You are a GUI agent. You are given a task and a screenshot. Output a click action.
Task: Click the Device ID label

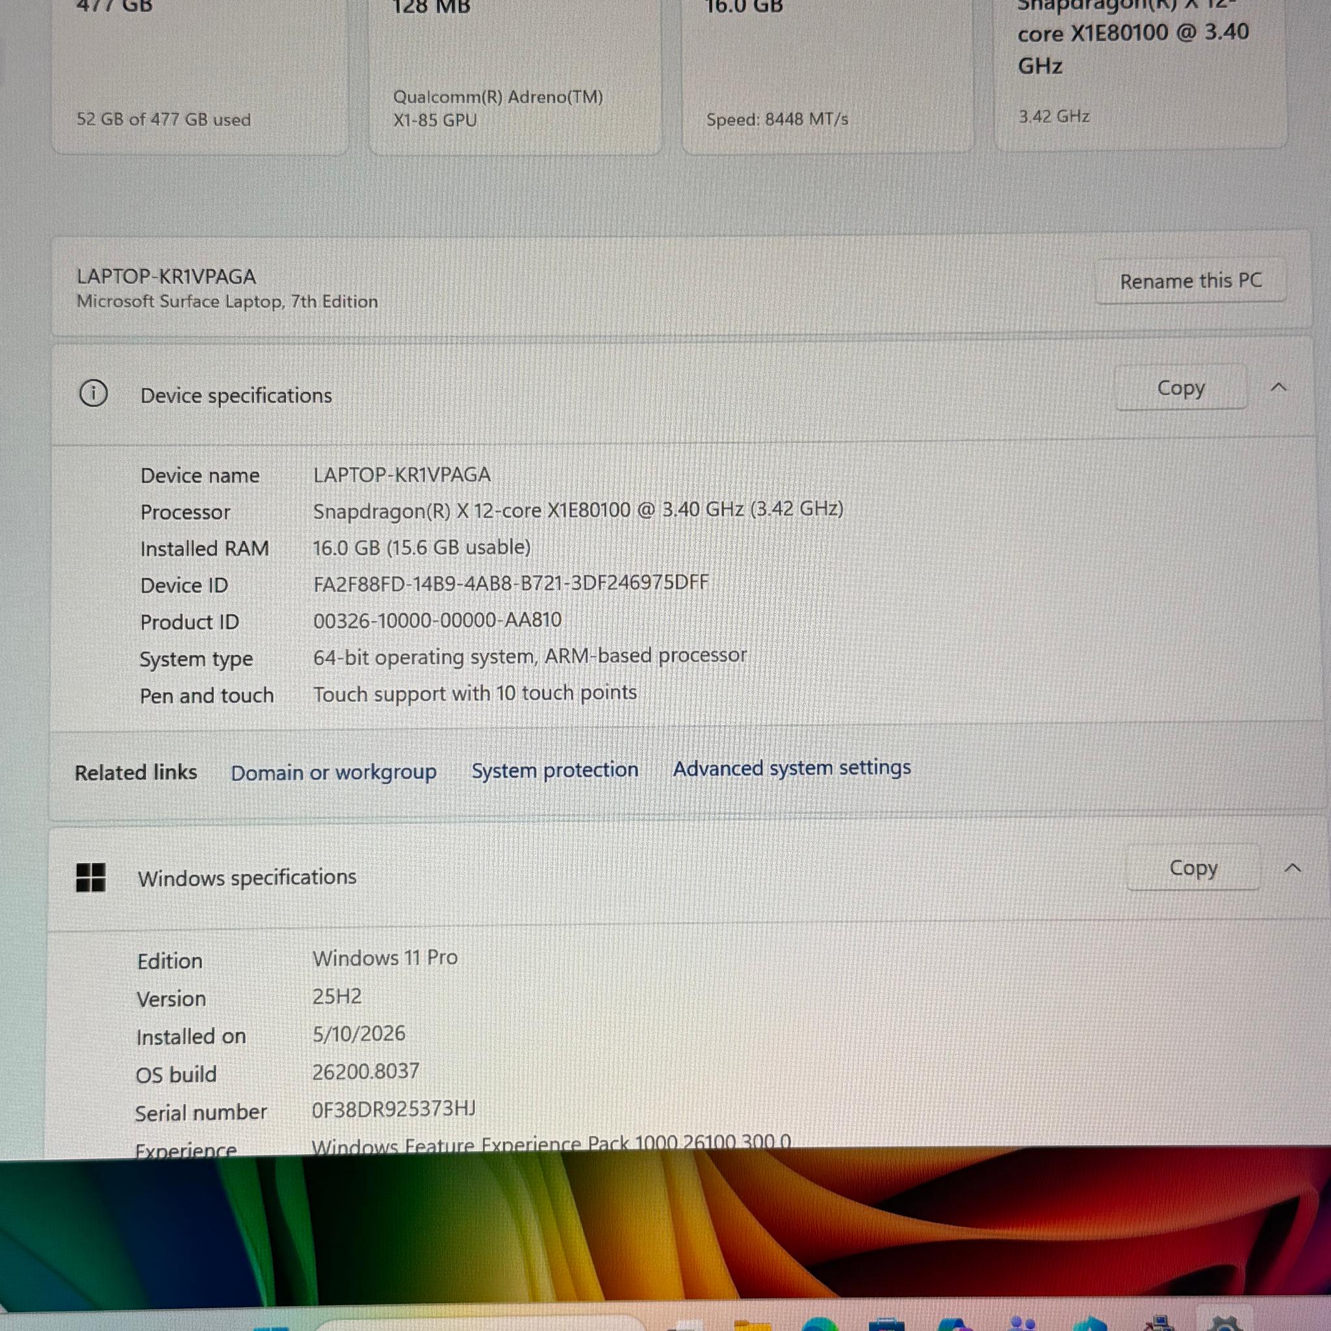click(184, 586)
